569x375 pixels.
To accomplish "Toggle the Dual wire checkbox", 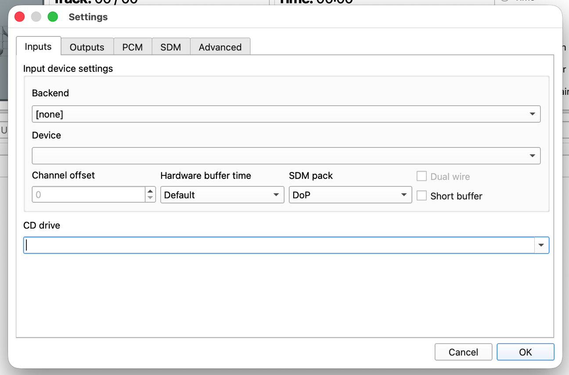I will 421,176.
